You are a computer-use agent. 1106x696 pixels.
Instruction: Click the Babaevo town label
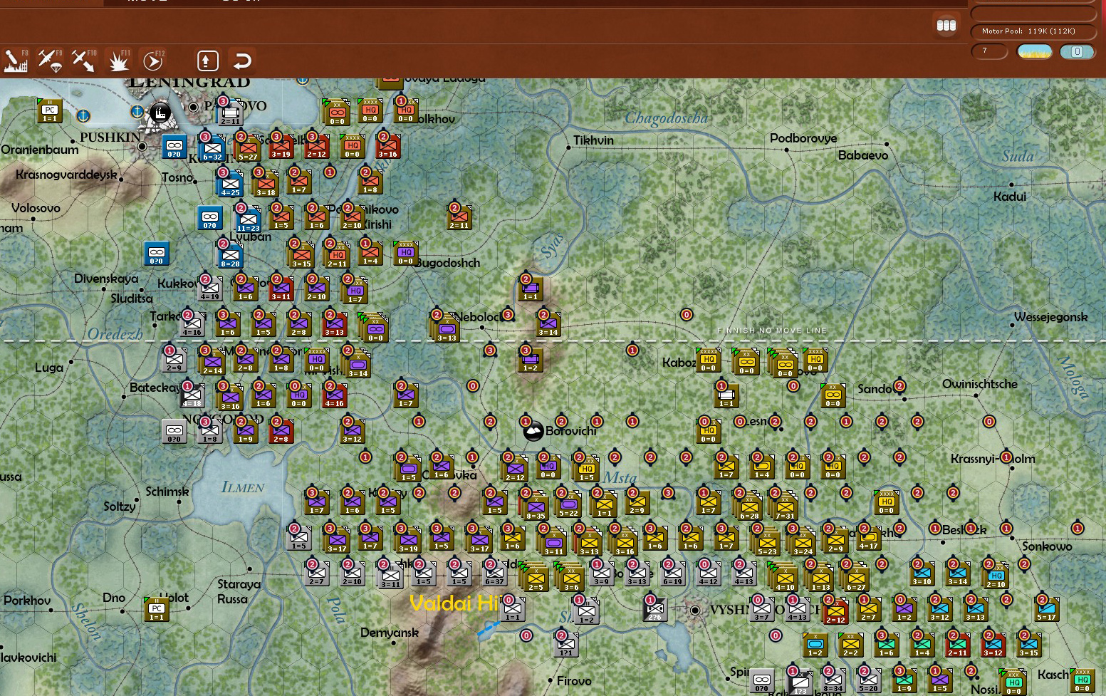[863, 155]
